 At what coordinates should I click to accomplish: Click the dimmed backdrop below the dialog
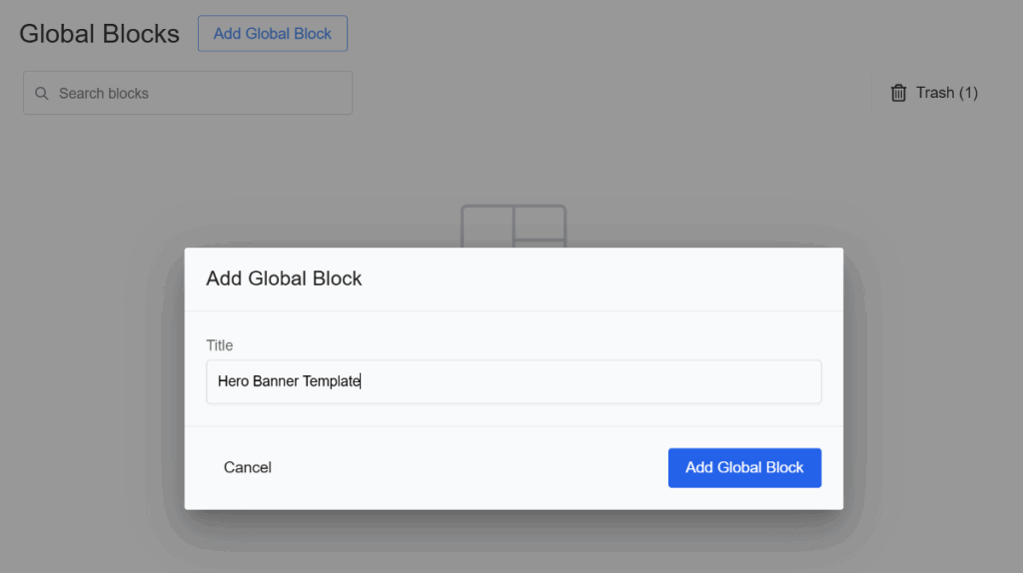[513, 544]
